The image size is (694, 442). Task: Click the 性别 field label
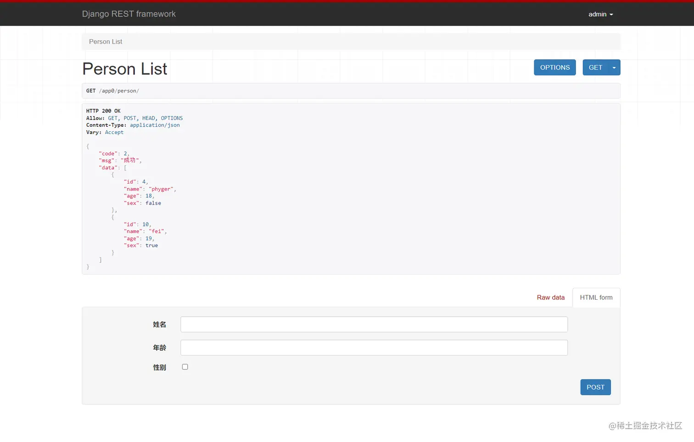coord(159,368)
